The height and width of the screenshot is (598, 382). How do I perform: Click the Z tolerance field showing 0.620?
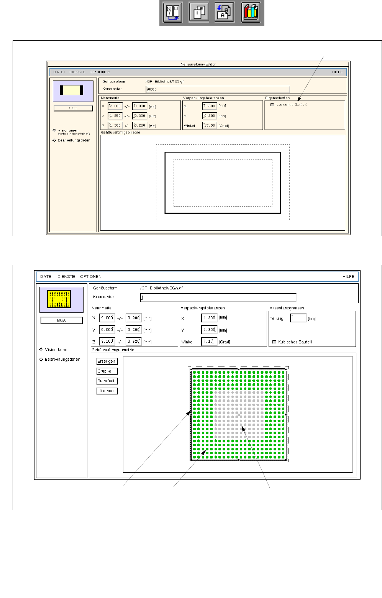click(x=134, y=342)
